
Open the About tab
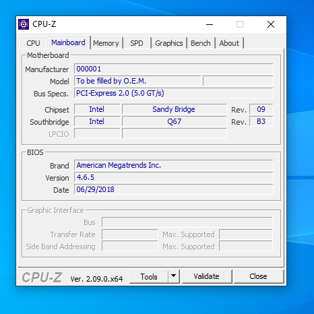pos(229,43)
